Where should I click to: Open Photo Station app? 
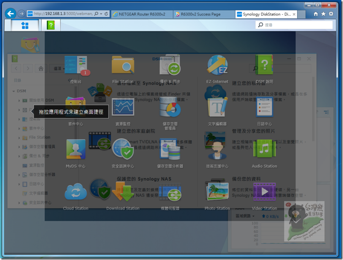click(x=217, y=192)
